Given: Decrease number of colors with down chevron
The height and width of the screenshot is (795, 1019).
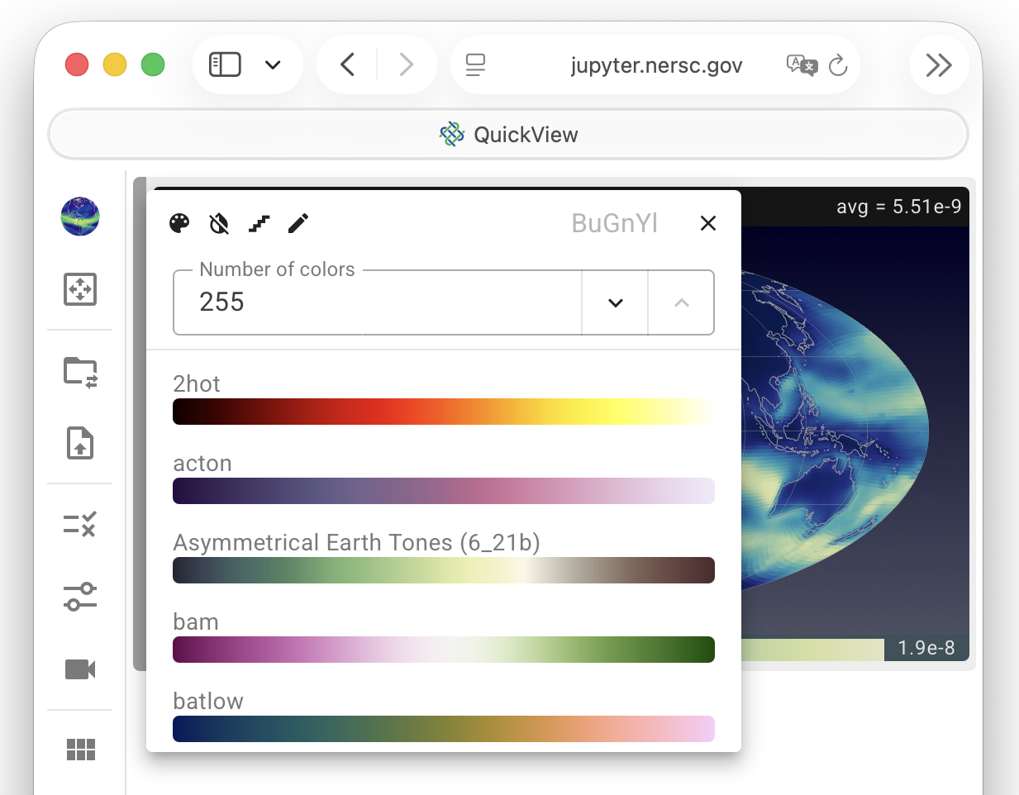Looking at the screenshot, I should click(615, 303).
